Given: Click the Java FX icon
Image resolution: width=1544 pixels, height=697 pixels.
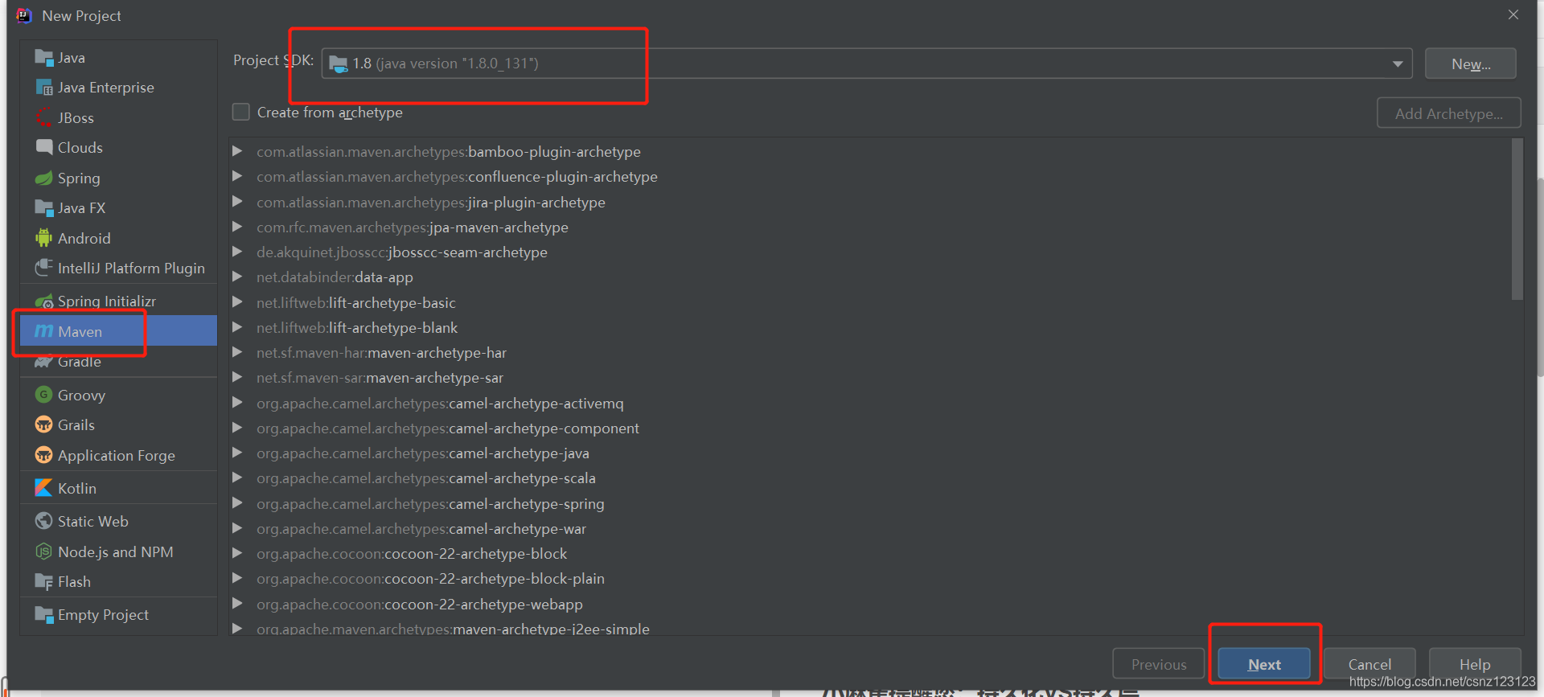Looking at the screenshot, I should (x=43, y=208).
